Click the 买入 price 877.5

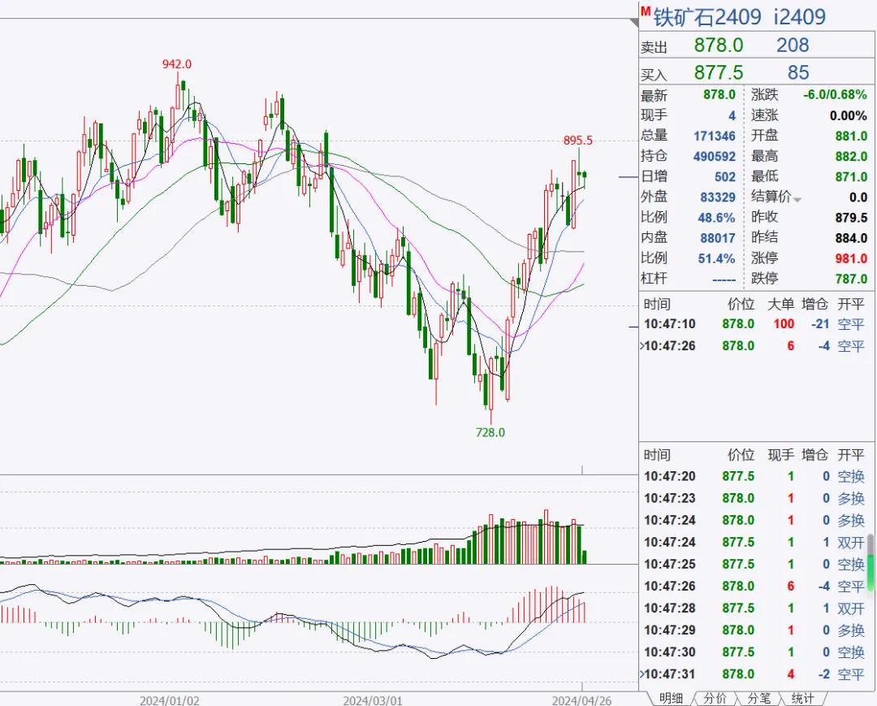[x=719, y=73]
